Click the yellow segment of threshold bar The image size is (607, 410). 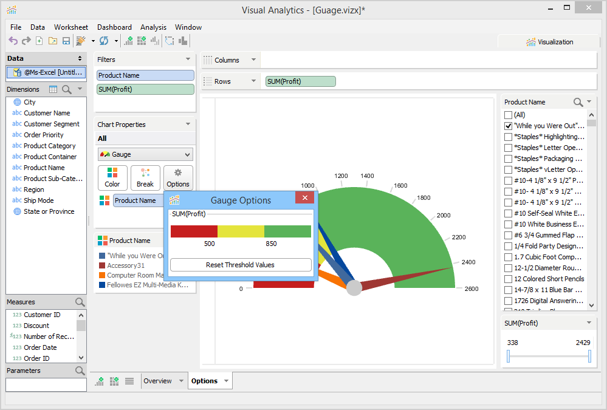[x=241, y=231]
